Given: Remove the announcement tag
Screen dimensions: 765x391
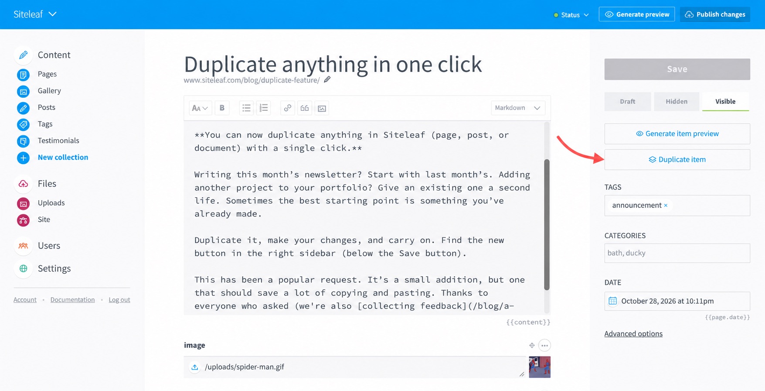Looking at the screenshot, I should click(x=666, y=205).
